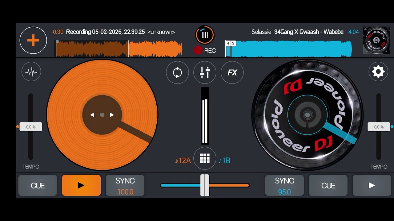394x221 pixels.
Task: Click the right remaining time -4:04
Action: (x=353, y=32)
